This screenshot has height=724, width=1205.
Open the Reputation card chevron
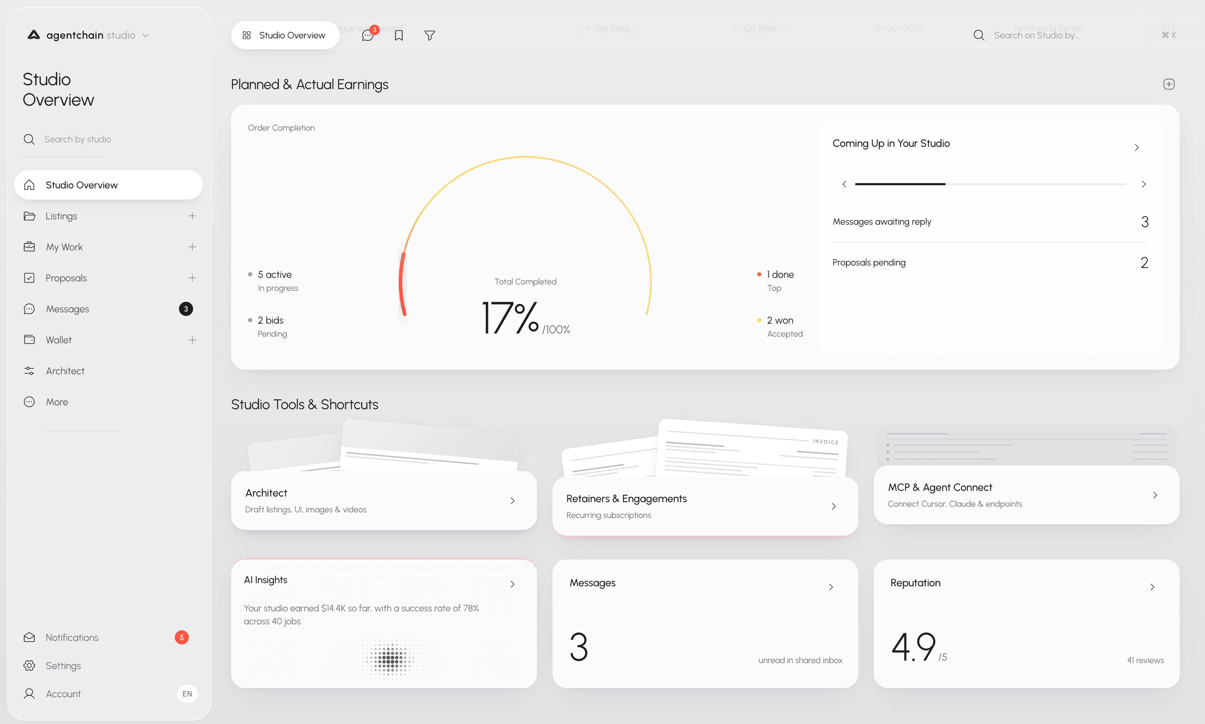coord(1152,587)
